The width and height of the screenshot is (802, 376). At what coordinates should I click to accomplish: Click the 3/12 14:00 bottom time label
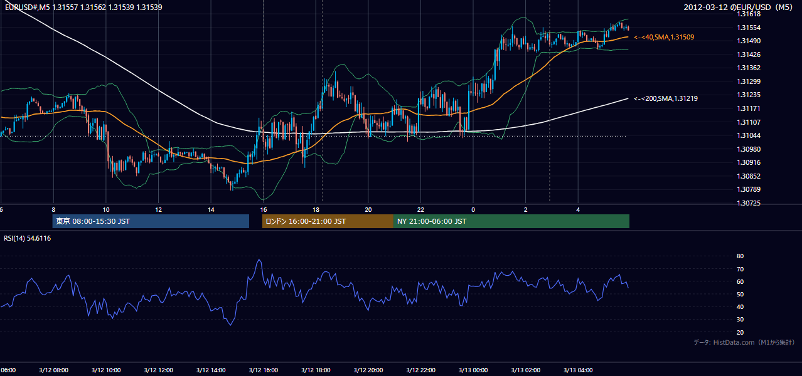[x=210, y=370]
